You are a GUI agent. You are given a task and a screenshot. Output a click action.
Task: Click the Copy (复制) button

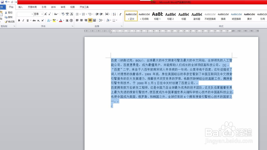pos(9,17)
